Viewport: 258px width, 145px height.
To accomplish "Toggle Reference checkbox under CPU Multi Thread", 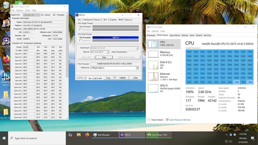I will [80, 40].
